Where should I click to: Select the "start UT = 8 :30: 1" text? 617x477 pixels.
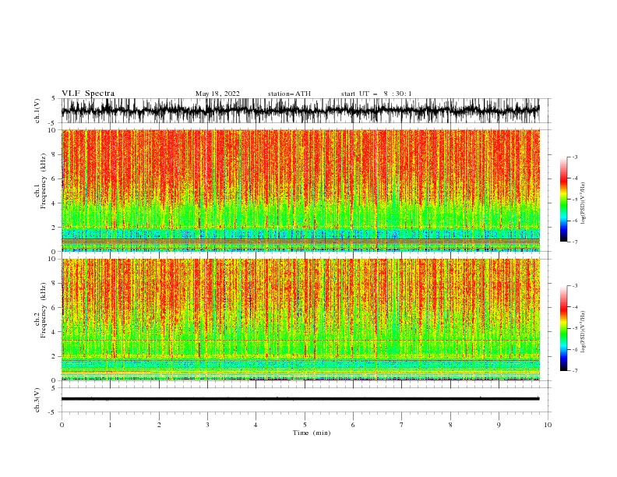click(376, 94)
